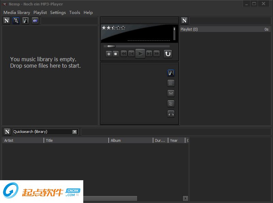Clear the Quicksearch field with the X
273x203 pixels.
(x=75, y=132)
